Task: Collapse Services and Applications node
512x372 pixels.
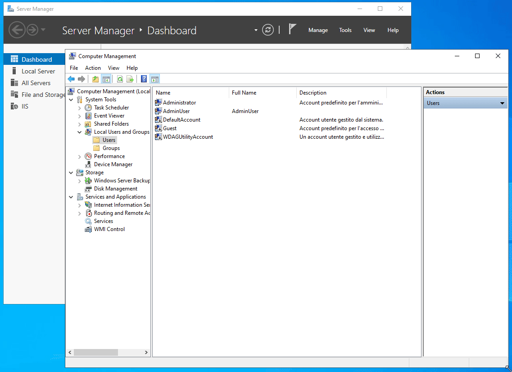Action: click(x=71, y=197)
